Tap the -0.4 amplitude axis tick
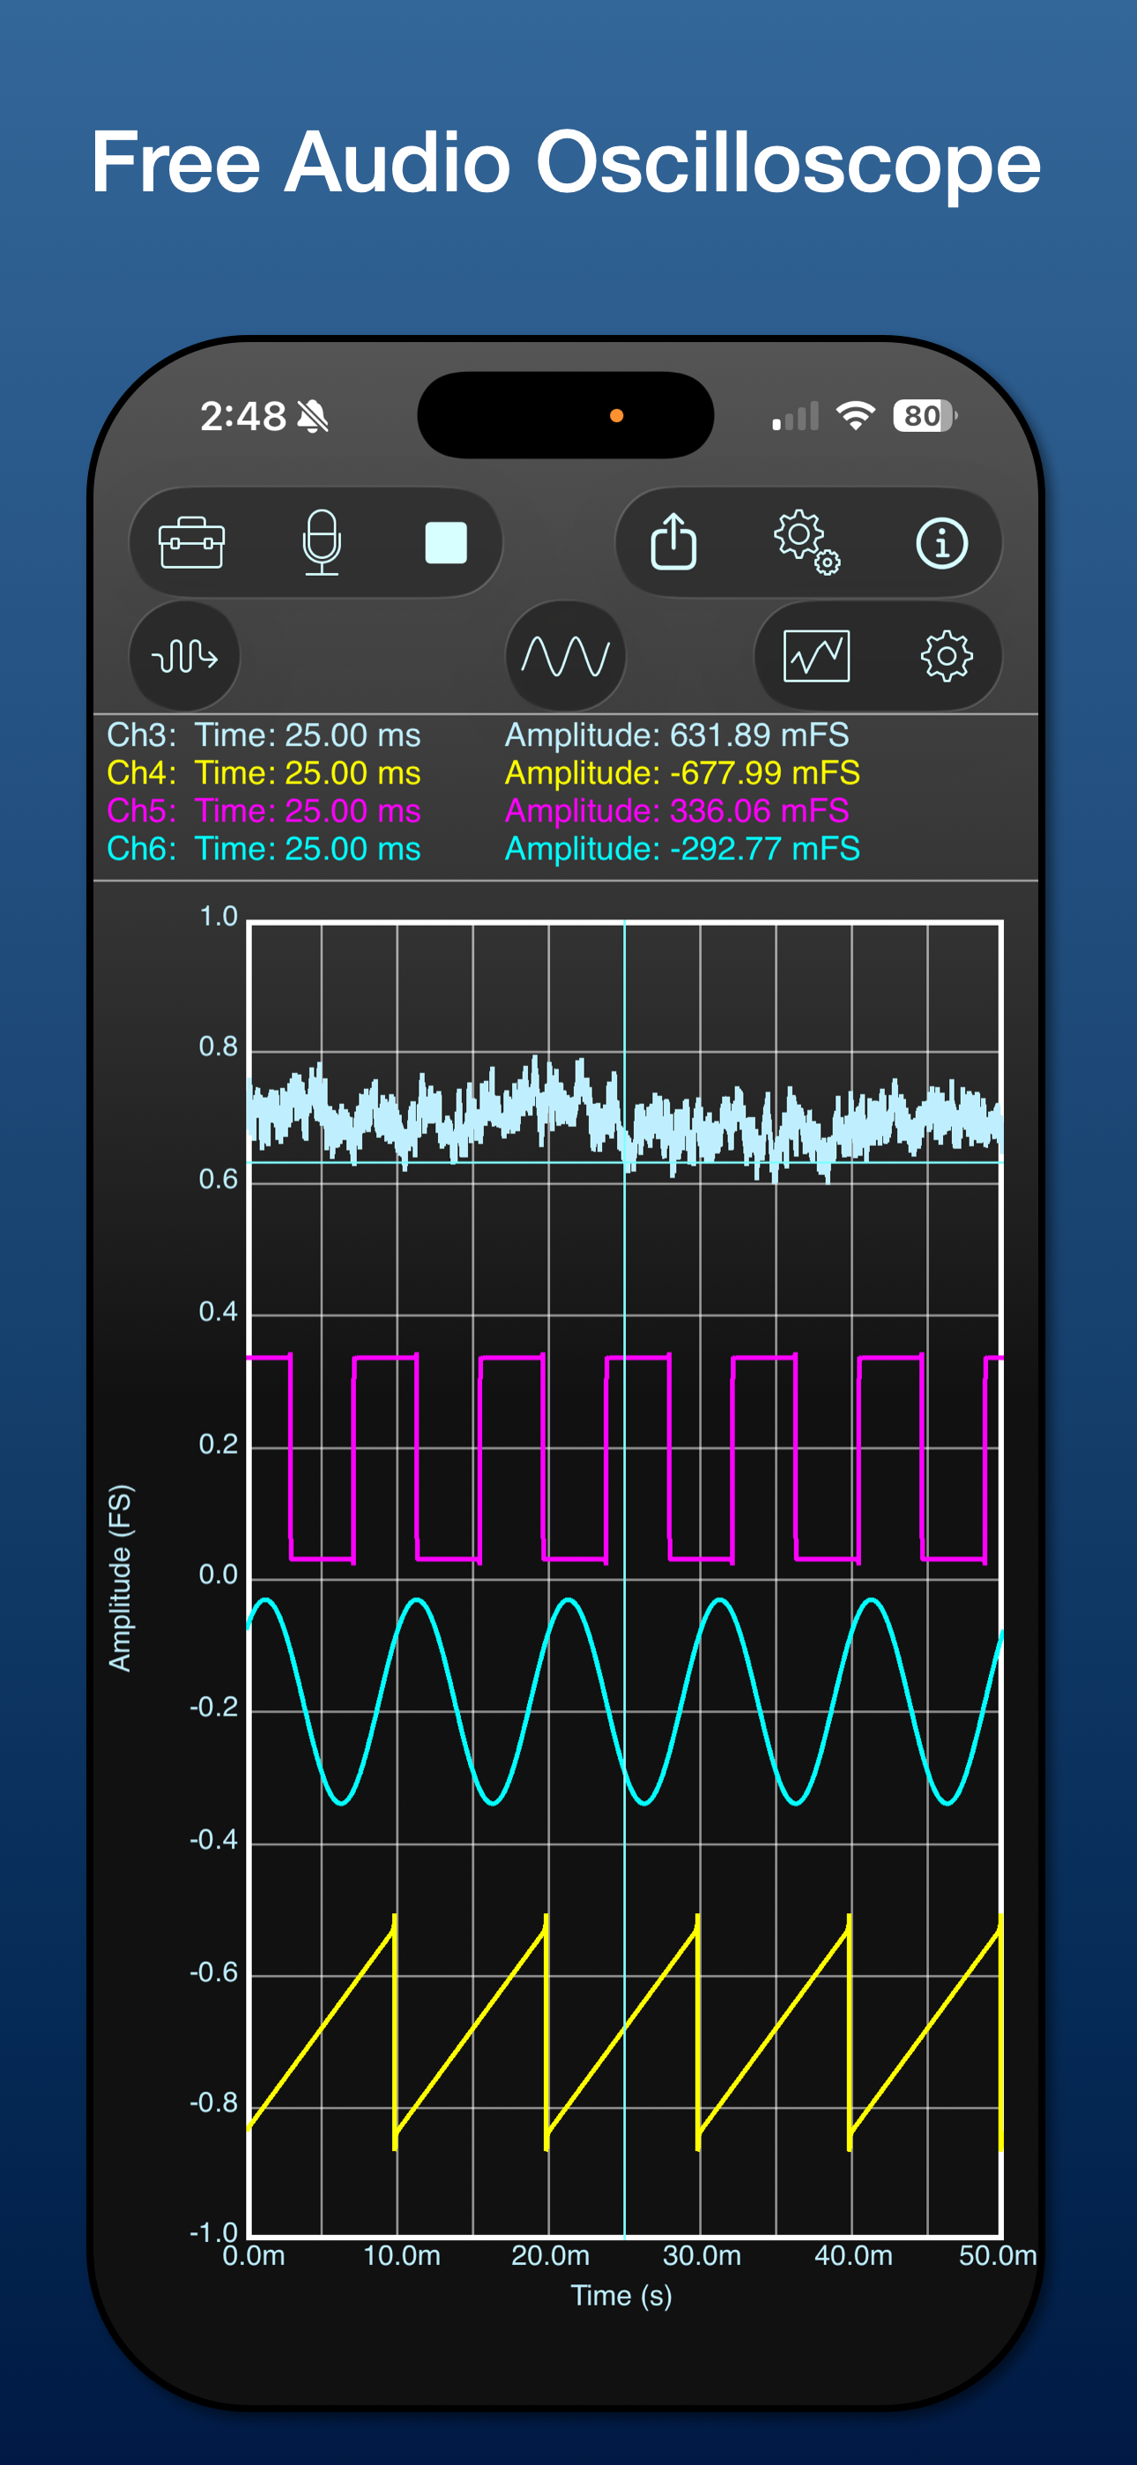 click(213, 1839)
